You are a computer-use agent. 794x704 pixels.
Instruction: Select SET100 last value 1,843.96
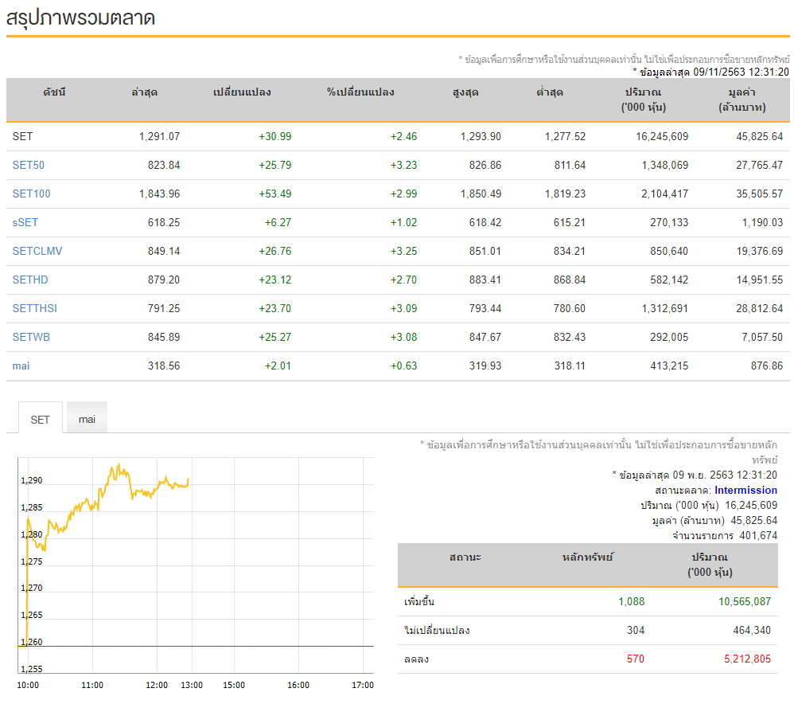159,194
